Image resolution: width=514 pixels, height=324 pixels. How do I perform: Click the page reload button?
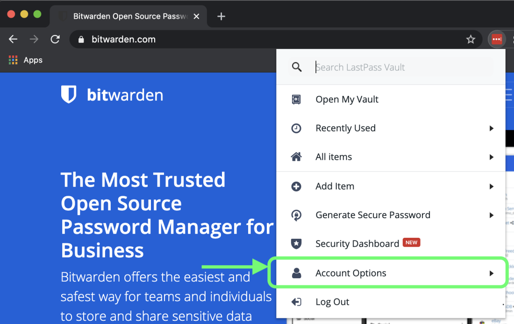click(55, 39)
